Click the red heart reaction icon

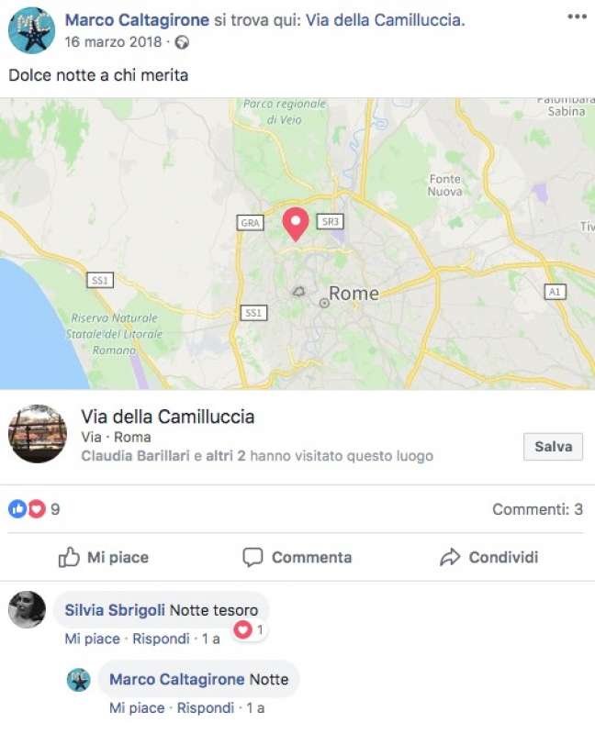click(37, 509)
